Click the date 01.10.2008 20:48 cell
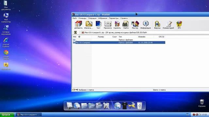The width and height of the screenshot is (209, 117). (x=145, y=43)
